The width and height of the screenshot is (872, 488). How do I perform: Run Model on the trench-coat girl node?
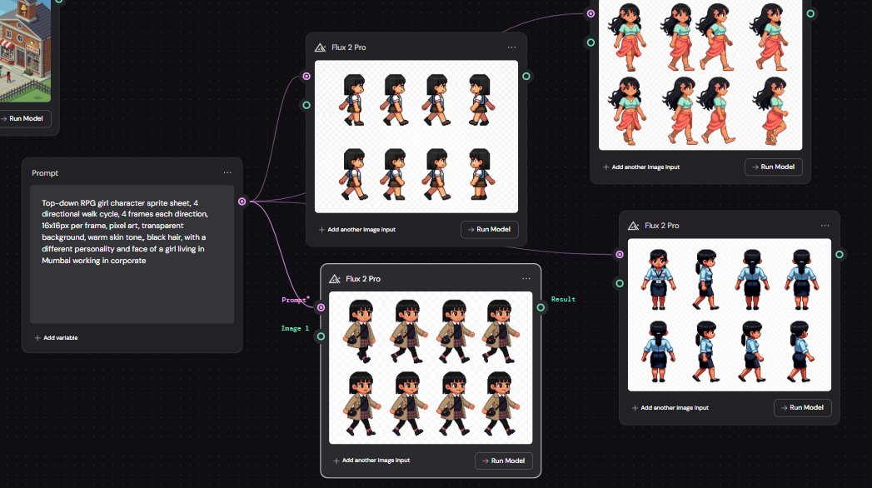point(504,461)
